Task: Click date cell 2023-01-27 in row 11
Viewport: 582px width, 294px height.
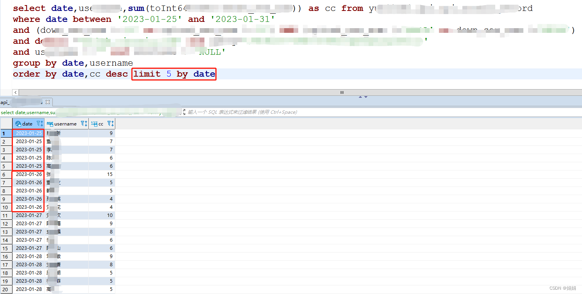Action: click(29, 215)
